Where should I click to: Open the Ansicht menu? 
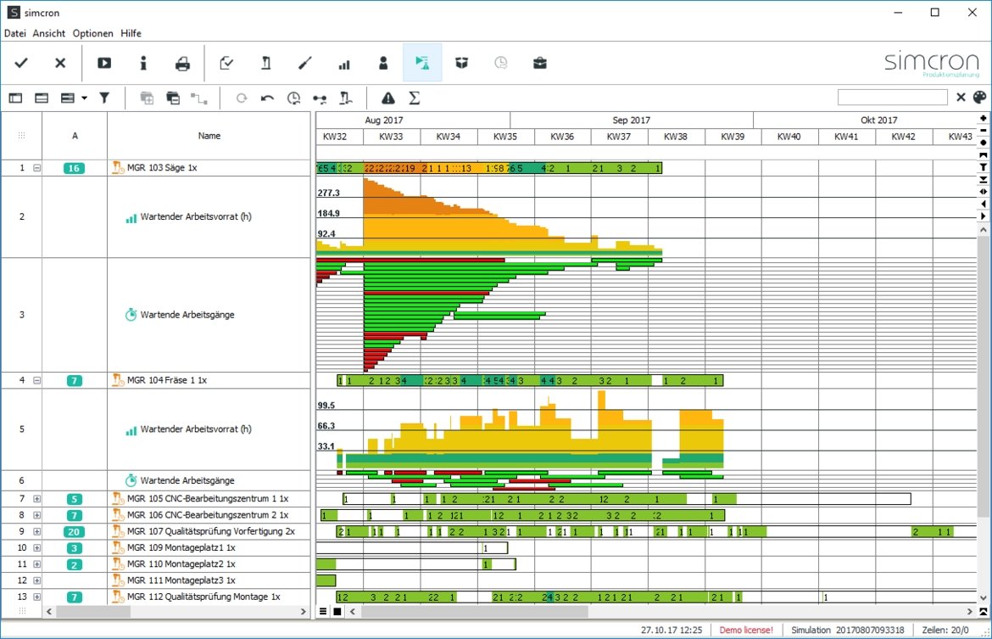48,33
